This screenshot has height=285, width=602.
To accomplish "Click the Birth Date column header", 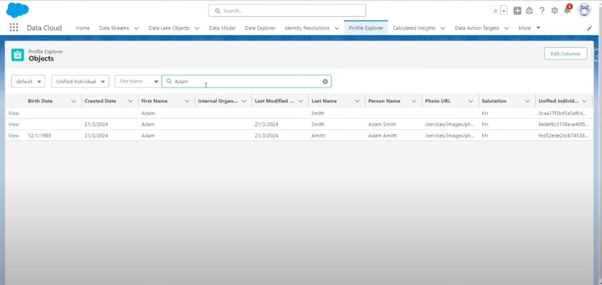I will click(x=40, y=101).
